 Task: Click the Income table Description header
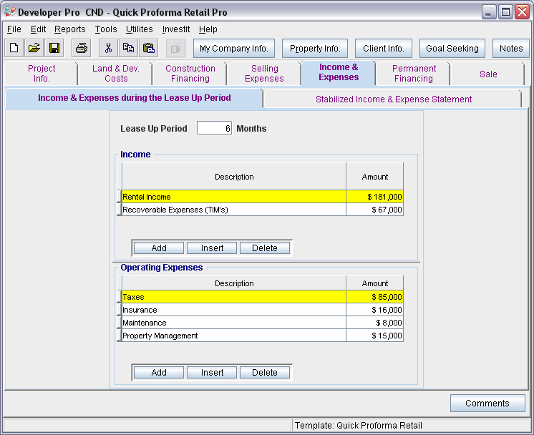pyautogui.click(x=234, y=177)
